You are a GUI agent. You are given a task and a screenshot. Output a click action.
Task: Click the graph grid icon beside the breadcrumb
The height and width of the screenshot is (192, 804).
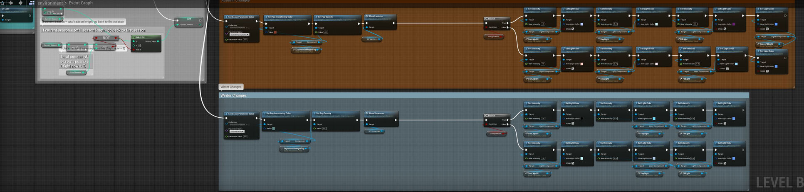click(32, 3)
